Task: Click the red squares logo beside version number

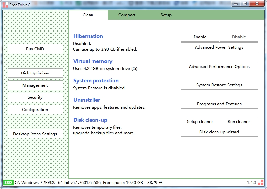Action: [x=261, y=183]
